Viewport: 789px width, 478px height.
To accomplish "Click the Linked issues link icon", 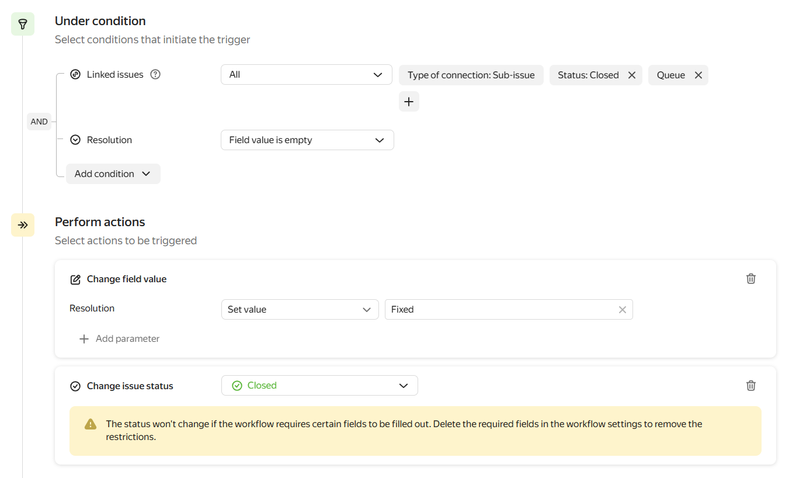I will (x=75, y=74).
